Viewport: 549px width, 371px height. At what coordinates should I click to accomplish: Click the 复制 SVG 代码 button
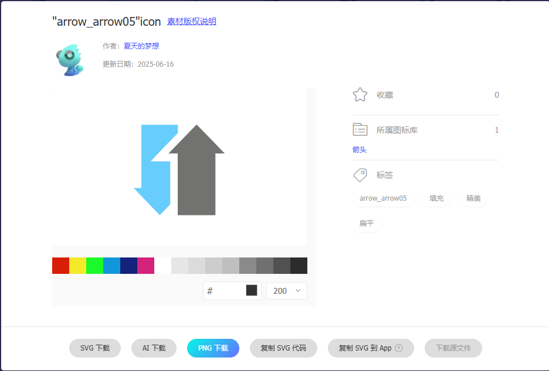click(x=283, y=348)
